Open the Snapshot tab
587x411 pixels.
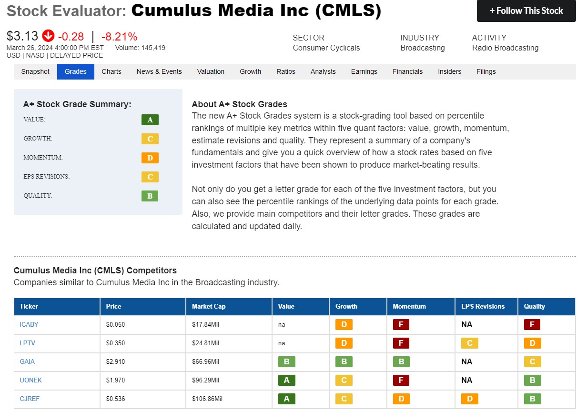pyautogui.click(x=35, y=71)
